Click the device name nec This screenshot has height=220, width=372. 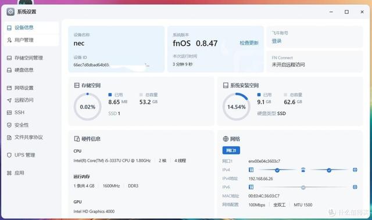coord(79,44)
